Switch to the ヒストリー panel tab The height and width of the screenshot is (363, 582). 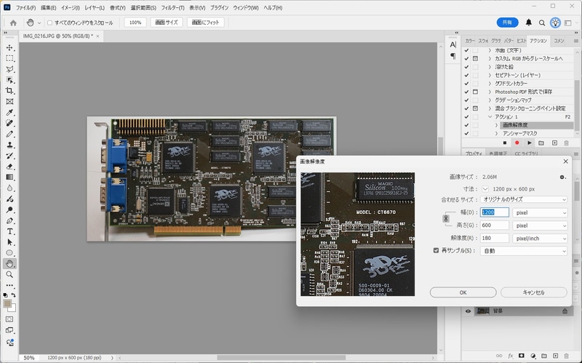521,41
